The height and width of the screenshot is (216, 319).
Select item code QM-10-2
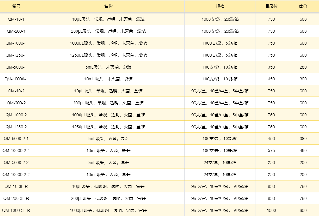click(16, 91)
